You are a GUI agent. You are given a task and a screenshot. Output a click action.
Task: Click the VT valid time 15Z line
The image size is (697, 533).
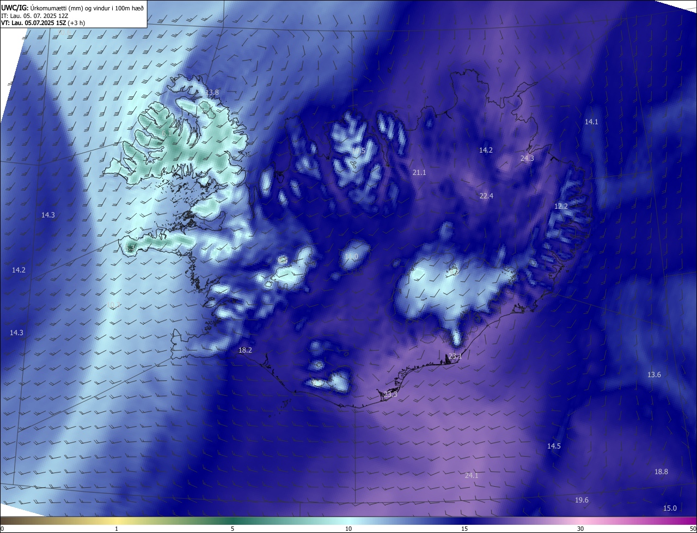[42, 23]
